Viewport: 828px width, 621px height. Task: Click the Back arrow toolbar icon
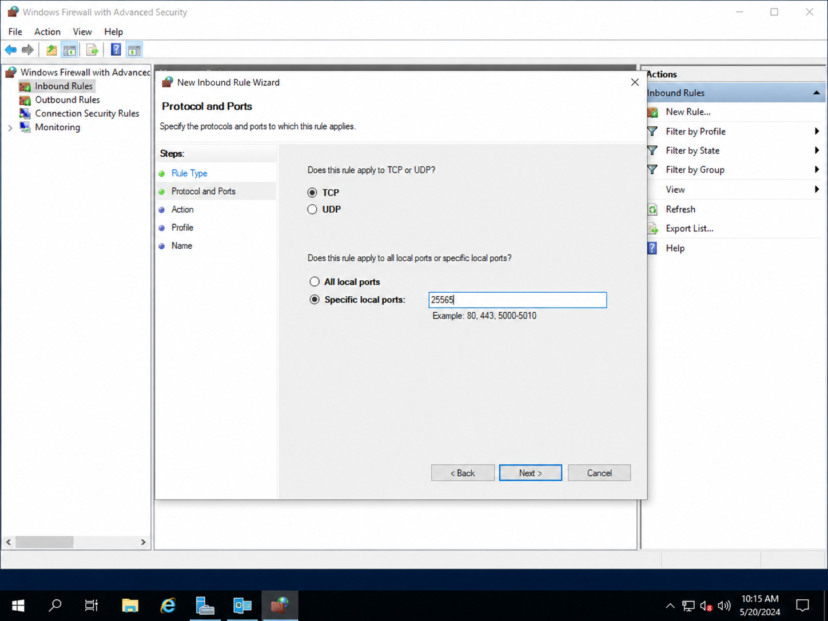(10, 50)
